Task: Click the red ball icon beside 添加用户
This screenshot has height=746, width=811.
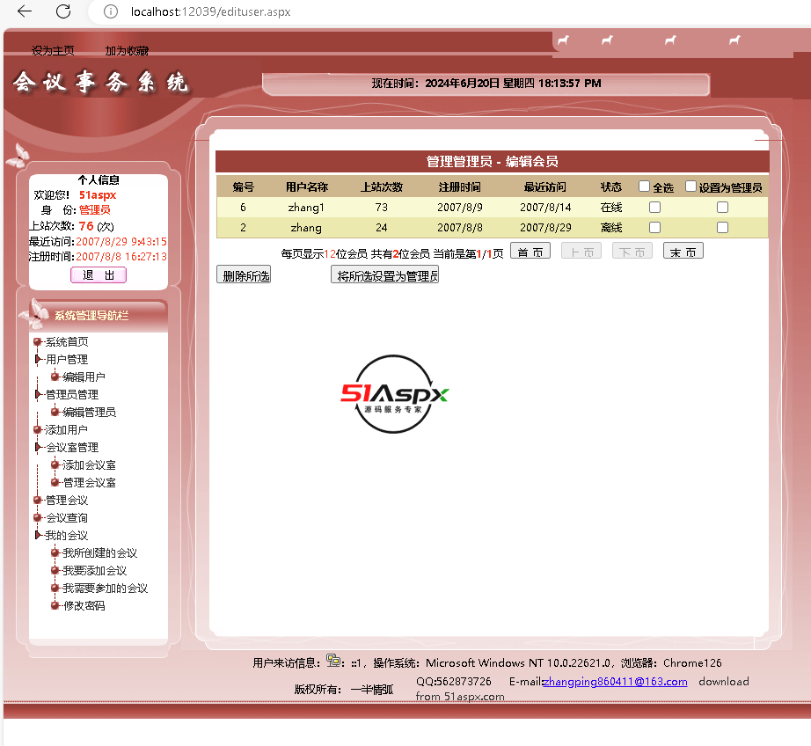Action: tap(37, 429)
